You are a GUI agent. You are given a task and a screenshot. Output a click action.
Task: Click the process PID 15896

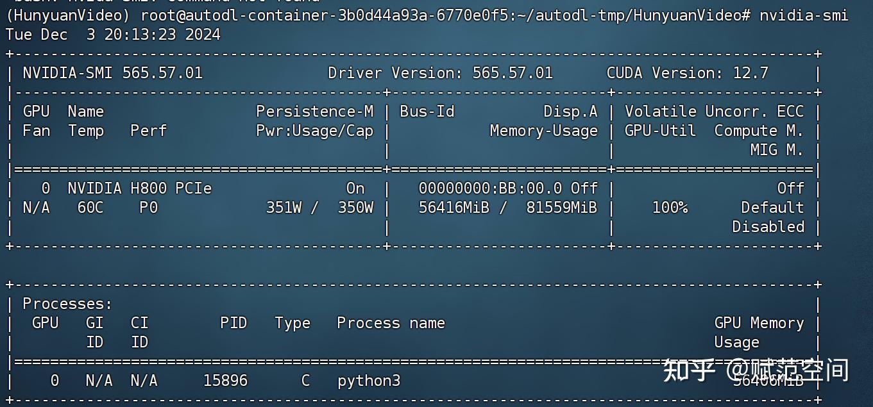pyautogui.click(x=225, y=381)
